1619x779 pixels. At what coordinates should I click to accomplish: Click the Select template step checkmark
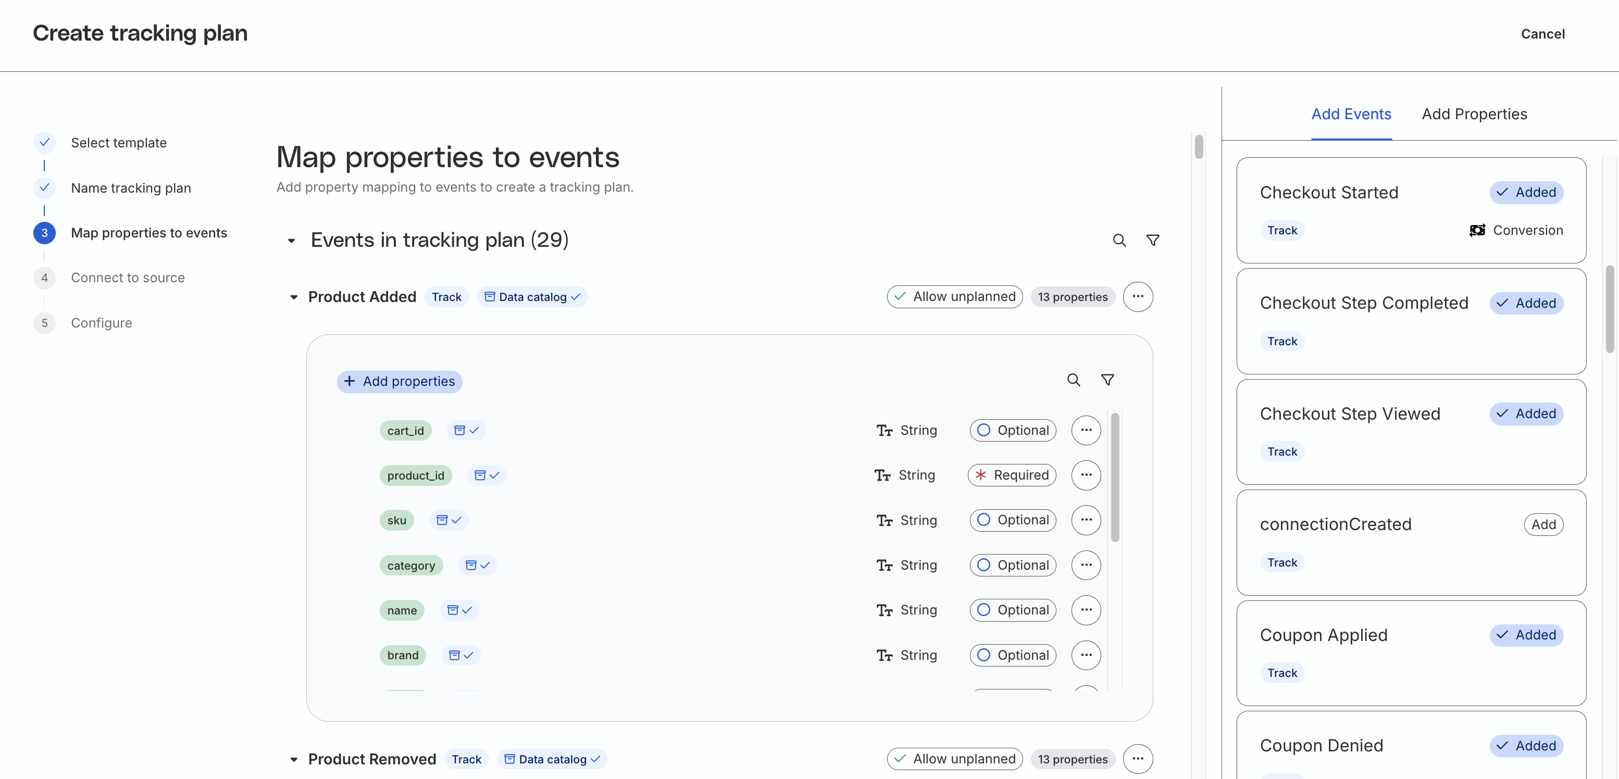click(x=44, y=143)
